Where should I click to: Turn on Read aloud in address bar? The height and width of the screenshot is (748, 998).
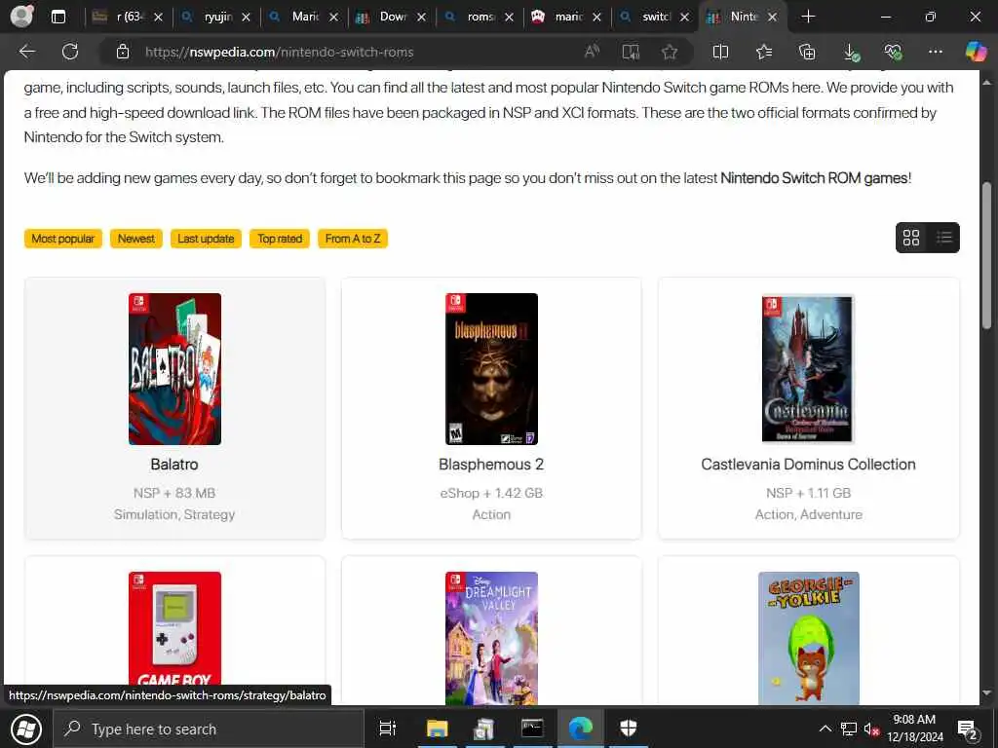click(x=592, y=53)
